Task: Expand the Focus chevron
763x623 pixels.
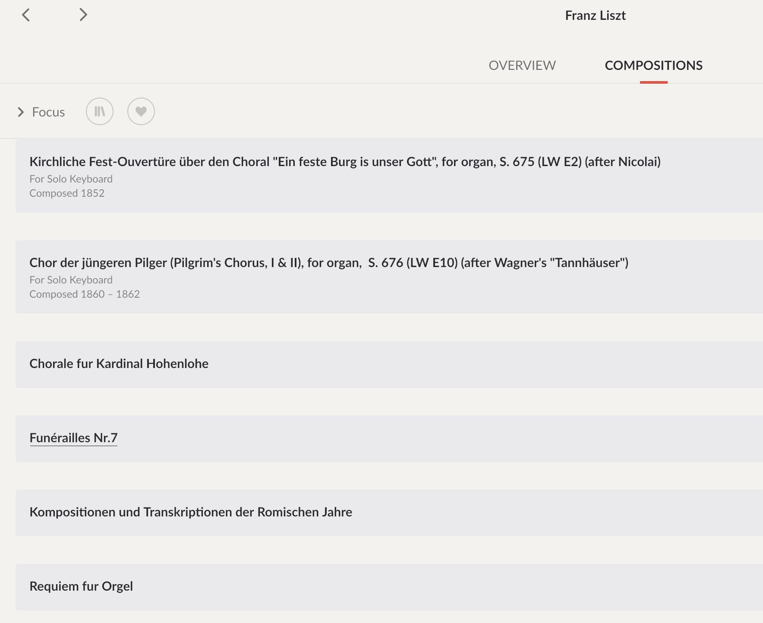Action: (x=21, y=112)
